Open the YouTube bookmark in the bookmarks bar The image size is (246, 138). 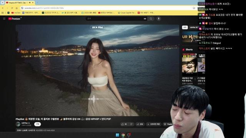tap(16, 13)
